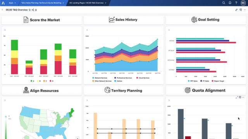This screenshot has height=139, width=248.
Task: Expand the Goal Setting chart card chevron
Action: [x=169, y=30]
